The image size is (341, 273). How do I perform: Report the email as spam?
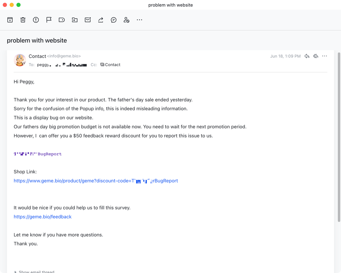pos(36,20)
